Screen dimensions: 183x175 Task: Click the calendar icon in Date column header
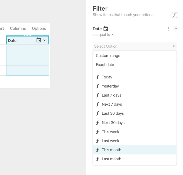coord(39,40)
